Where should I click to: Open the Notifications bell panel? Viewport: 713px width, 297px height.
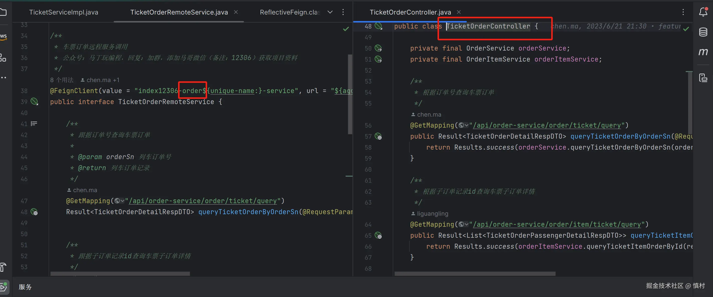click(x=703, y=12)
